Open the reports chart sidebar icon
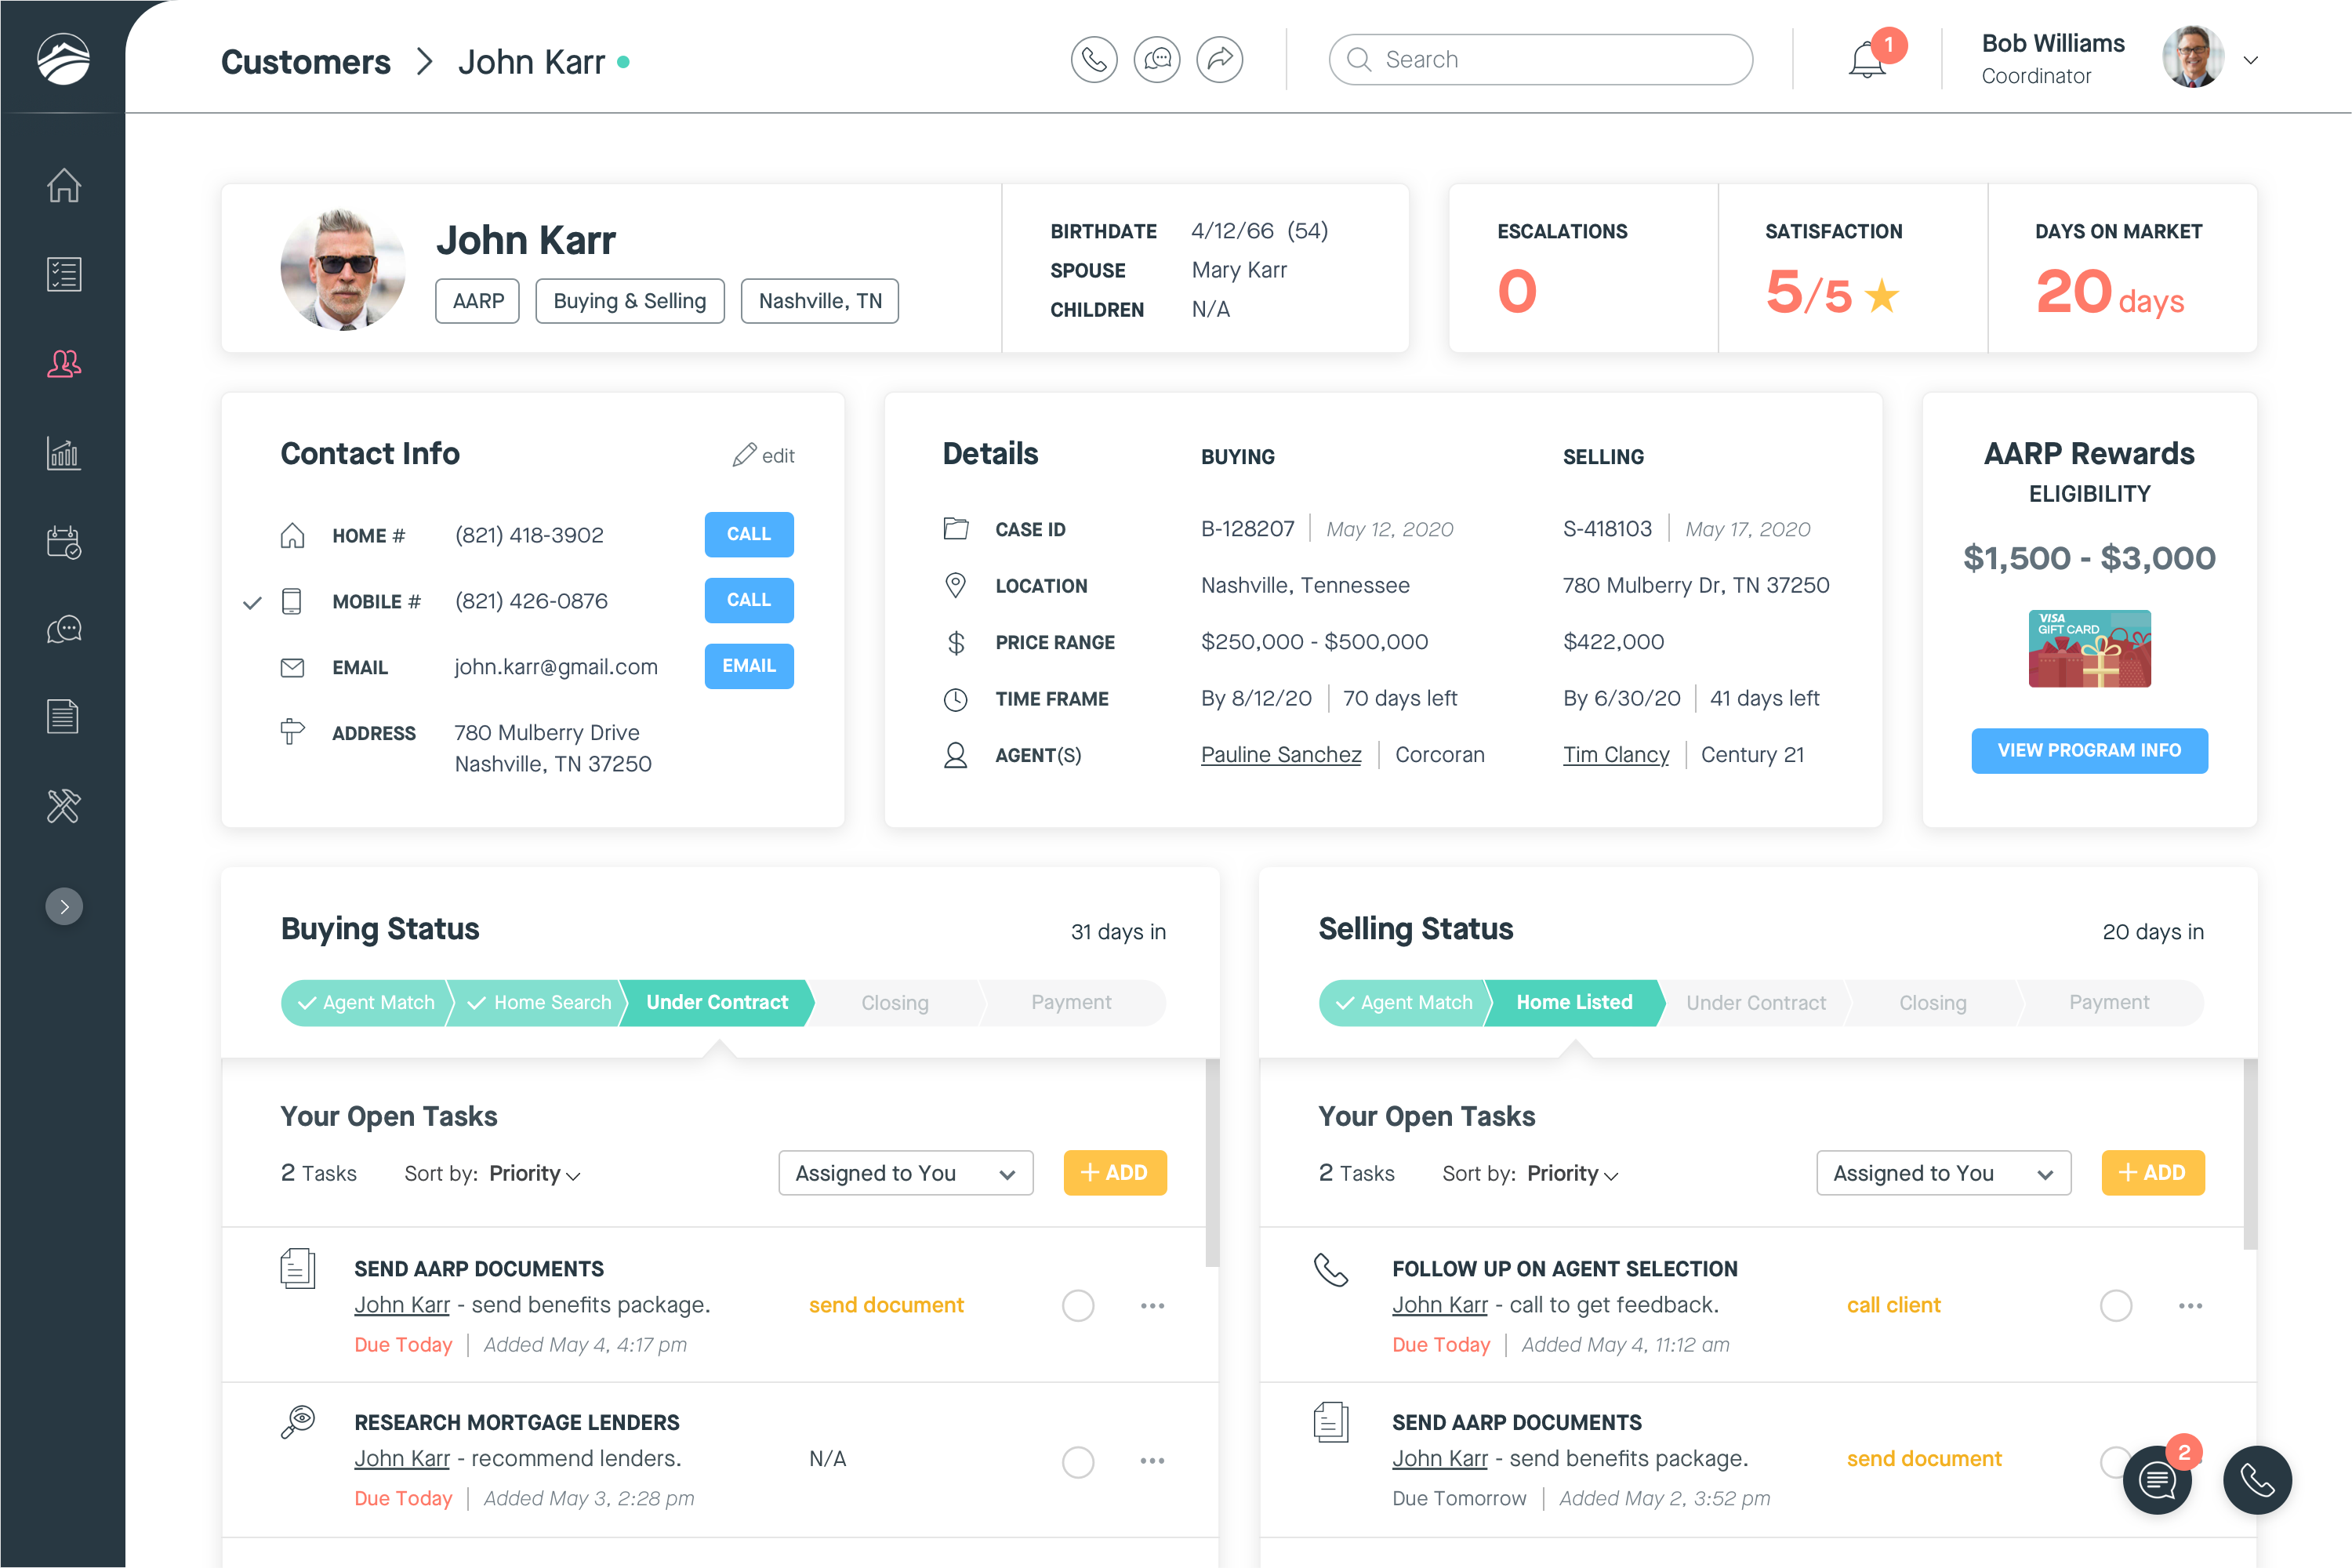Viewport: 2352px width, 1568px height. click(63, 453)
